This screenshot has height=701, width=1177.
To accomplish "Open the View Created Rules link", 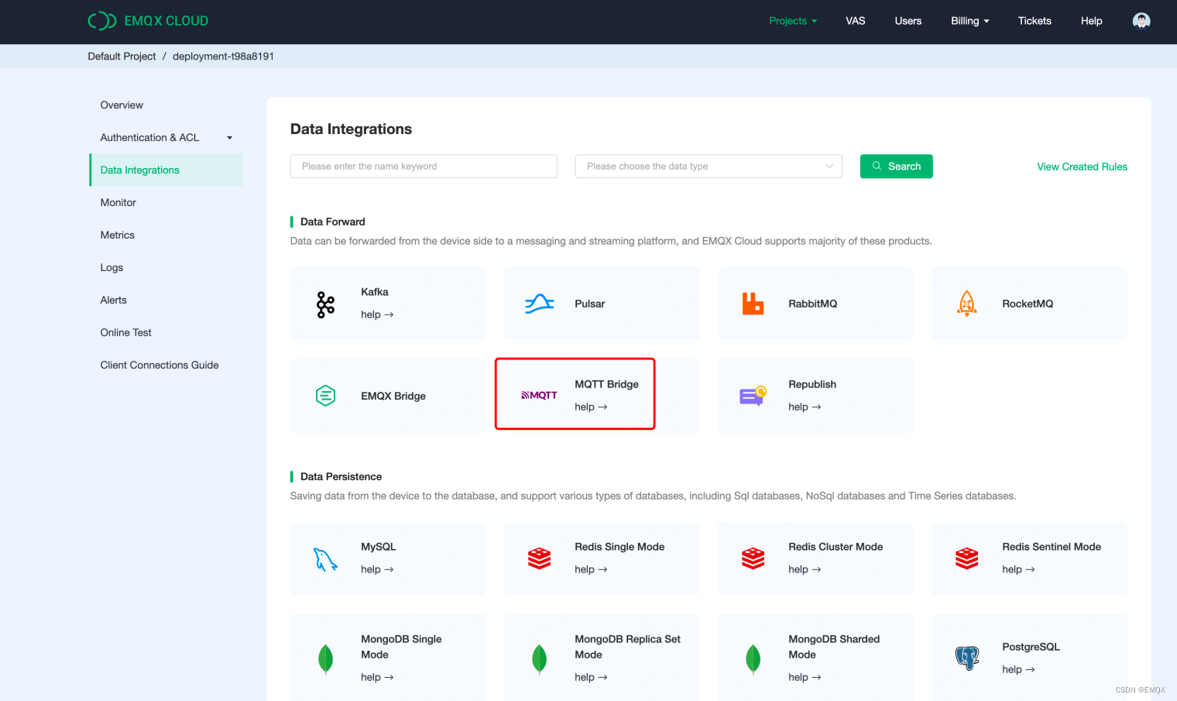I will coord(1082,167).
